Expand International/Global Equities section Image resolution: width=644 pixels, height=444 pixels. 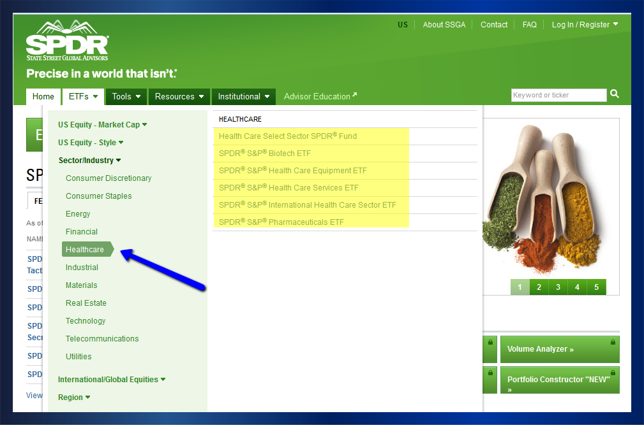(x=111, y=380)
